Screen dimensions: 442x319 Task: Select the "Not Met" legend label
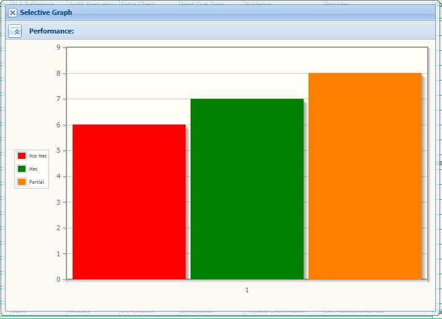tap(38, 156)
